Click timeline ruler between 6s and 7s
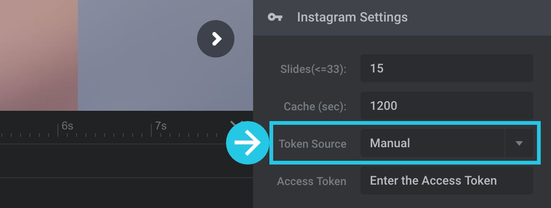Viewport: 551px width, 208px height. pyautogui.click(x=106, y=131)
